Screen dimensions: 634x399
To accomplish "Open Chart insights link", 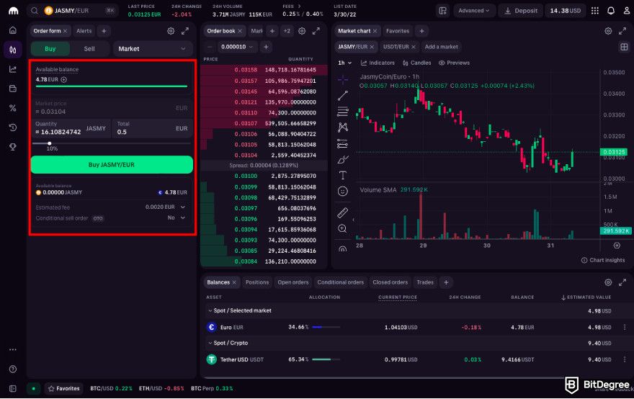I will [603, 260].
